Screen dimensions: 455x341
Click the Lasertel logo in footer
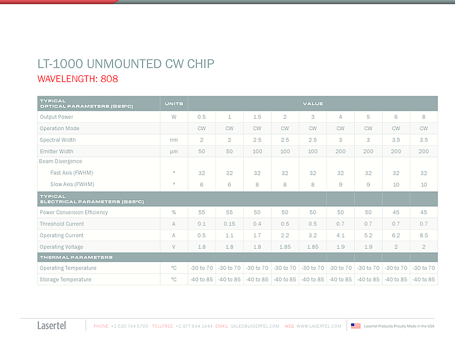[x=51, y=326]
